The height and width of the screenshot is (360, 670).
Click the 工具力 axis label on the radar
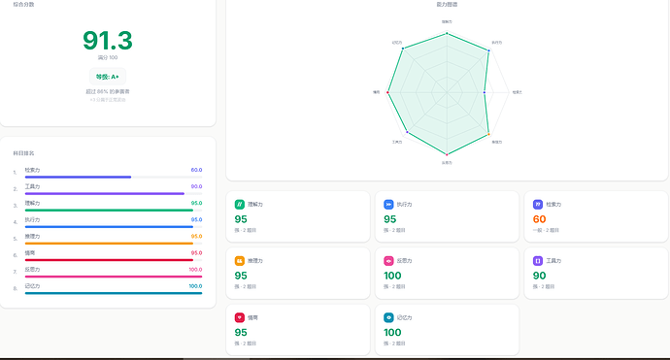click(397, 142)
